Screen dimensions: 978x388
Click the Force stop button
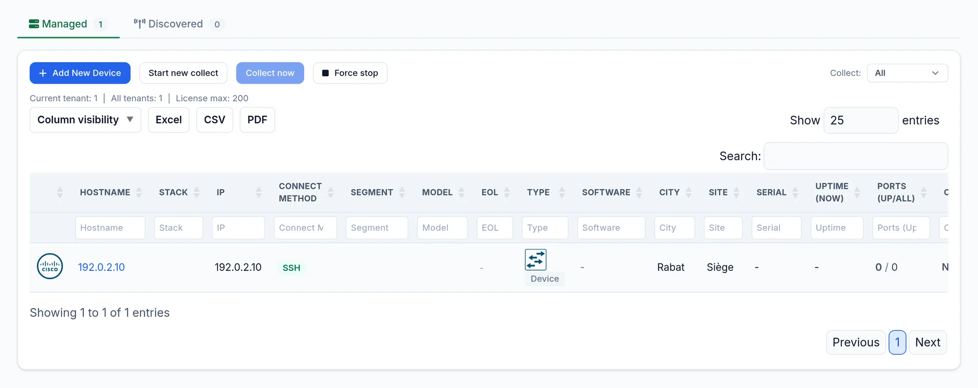pos(350,73)
